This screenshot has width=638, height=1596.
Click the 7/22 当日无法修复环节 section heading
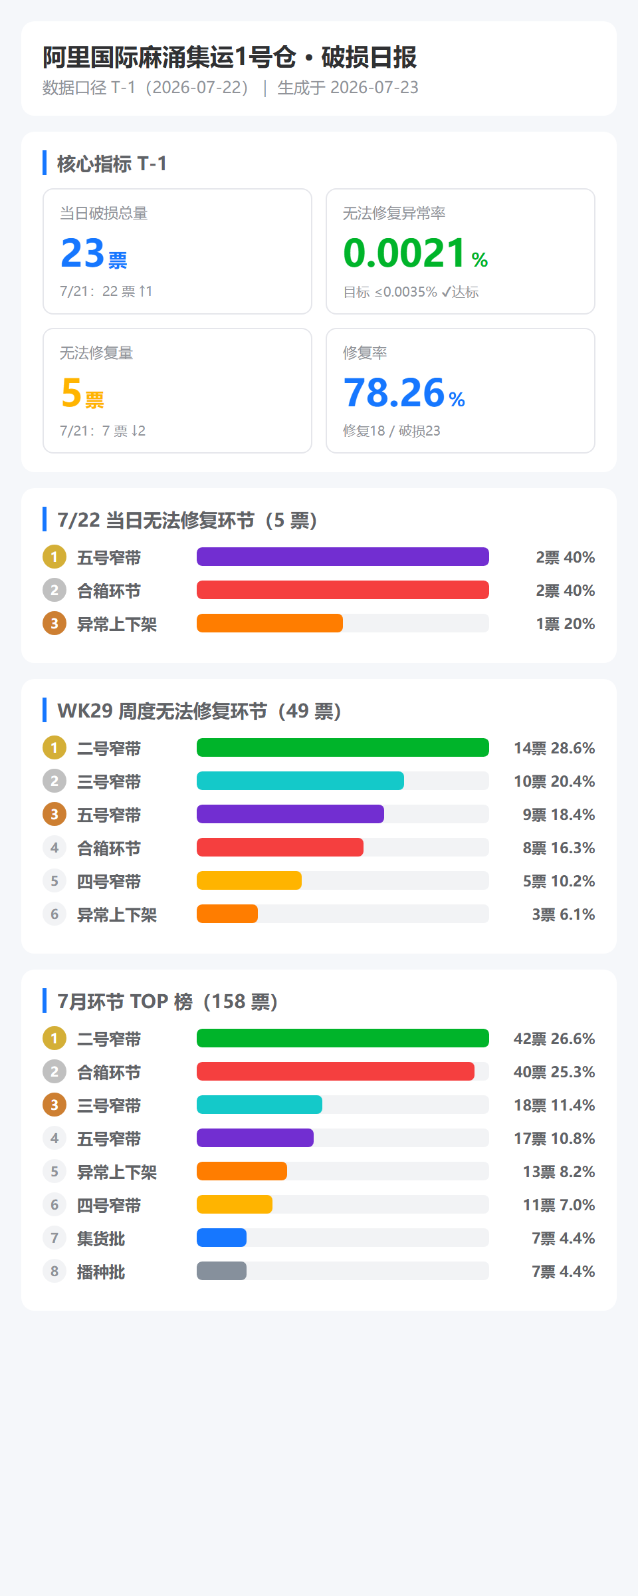187,519
